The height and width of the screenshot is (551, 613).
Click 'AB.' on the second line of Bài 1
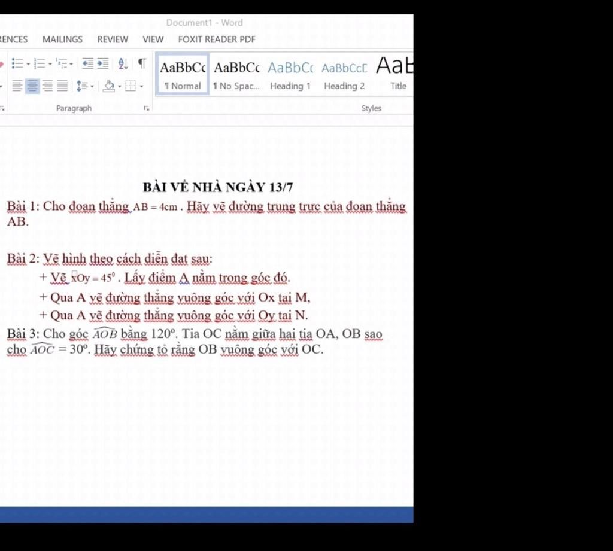17,221
